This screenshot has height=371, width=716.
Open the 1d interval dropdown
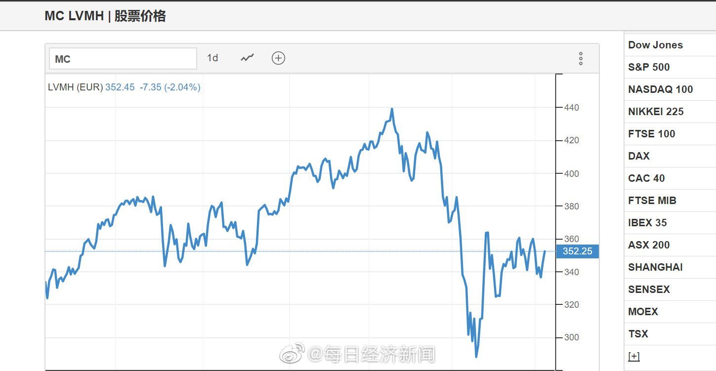pos(212,58)
